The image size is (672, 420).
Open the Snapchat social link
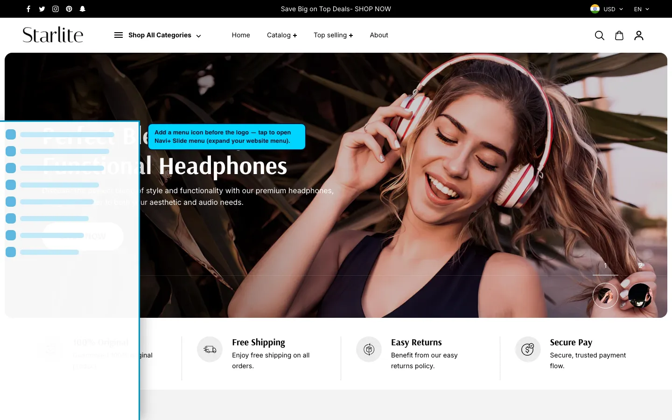click(83, 9)
